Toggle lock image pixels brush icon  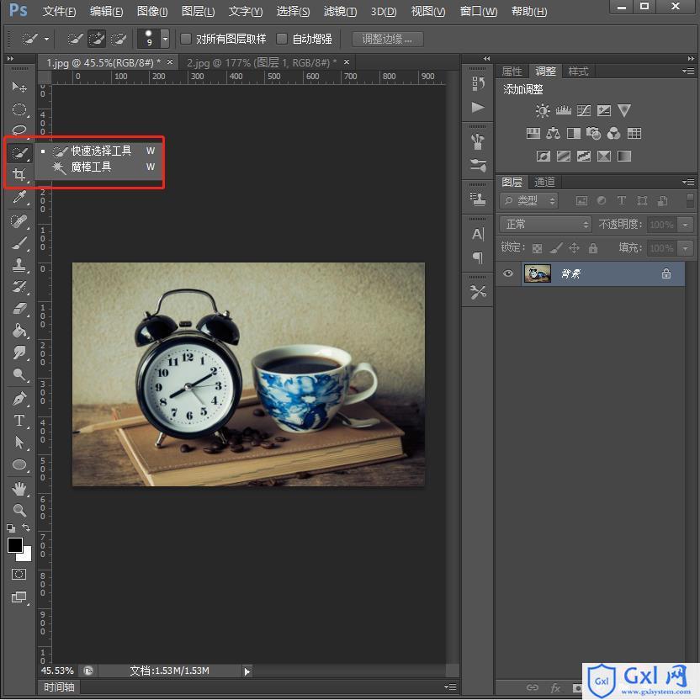point(556,247)
